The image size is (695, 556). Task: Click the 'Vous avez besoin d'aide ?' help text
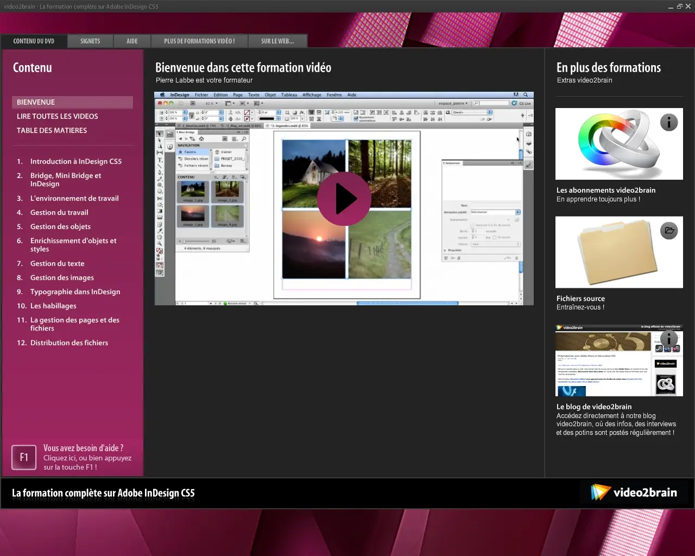pos(83,448)
